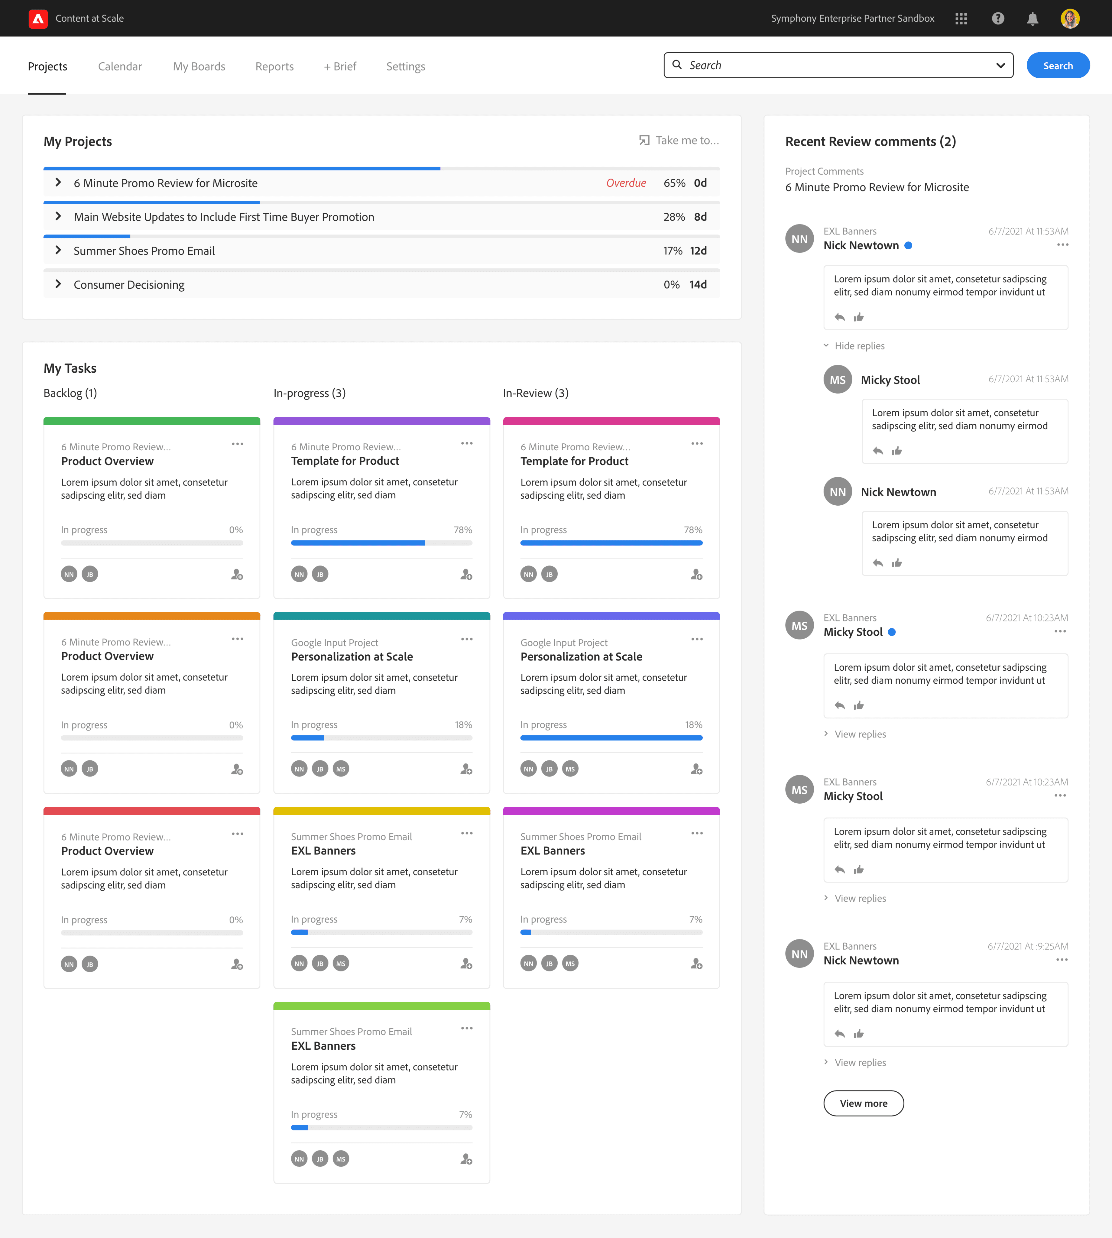
Task: Click the blue Search button
Action: click(x=1058, y=65)
